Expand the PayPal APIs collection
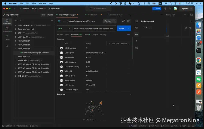This screenshot has width=204, height=129. click(x=16, y=60)
